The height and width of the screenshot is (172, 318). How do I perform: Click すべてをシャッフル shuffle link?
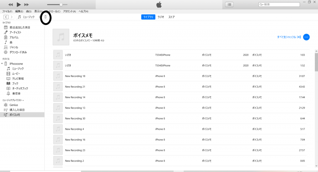(x=289, y=37)
